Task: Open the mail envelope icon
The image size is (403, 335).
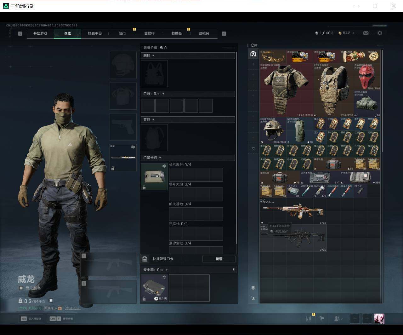Action: coord(366,33)
